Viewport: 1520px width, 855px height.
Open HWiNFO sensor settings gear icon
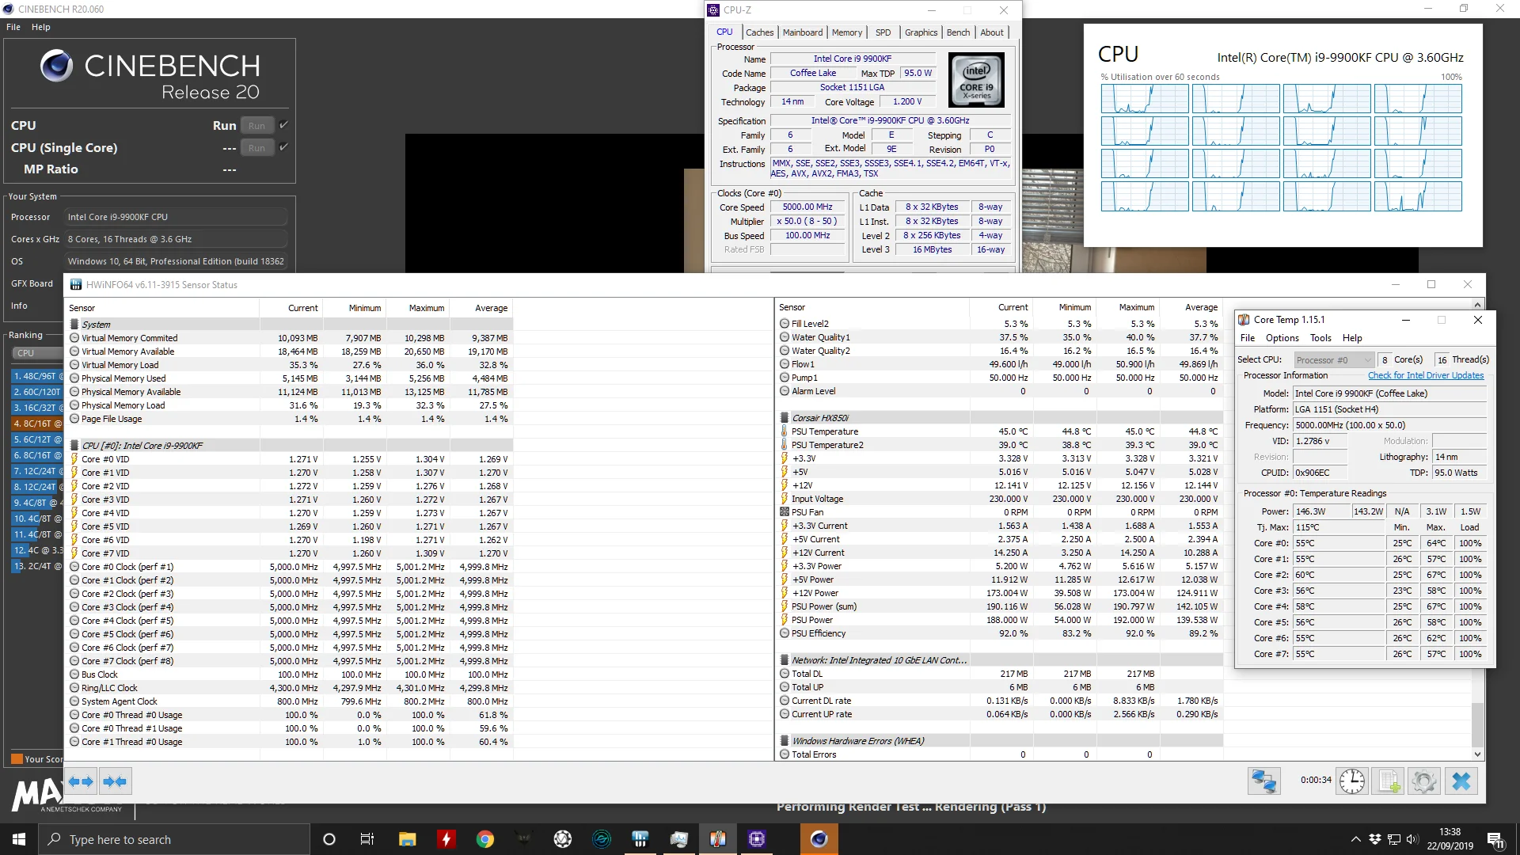pos(1423,781)
